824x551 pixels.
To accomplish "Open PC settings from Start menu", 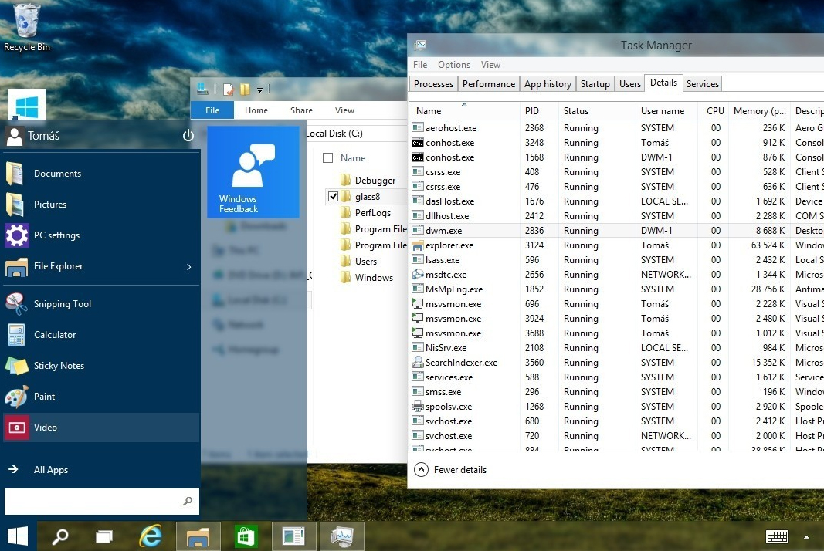I will point(56,235).
